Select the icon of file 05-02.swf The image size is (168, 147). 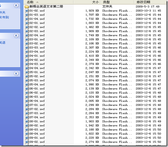(x=27, y=76)
